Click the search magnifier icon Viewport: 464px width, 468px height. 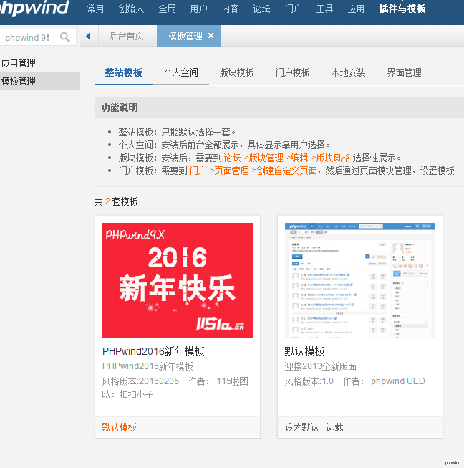pos(65,37)
